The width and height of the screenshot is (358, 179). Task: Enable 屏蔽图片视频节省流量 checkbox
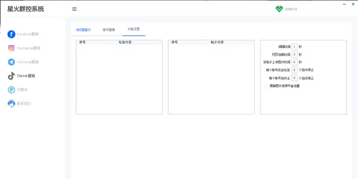click(266, 86)
